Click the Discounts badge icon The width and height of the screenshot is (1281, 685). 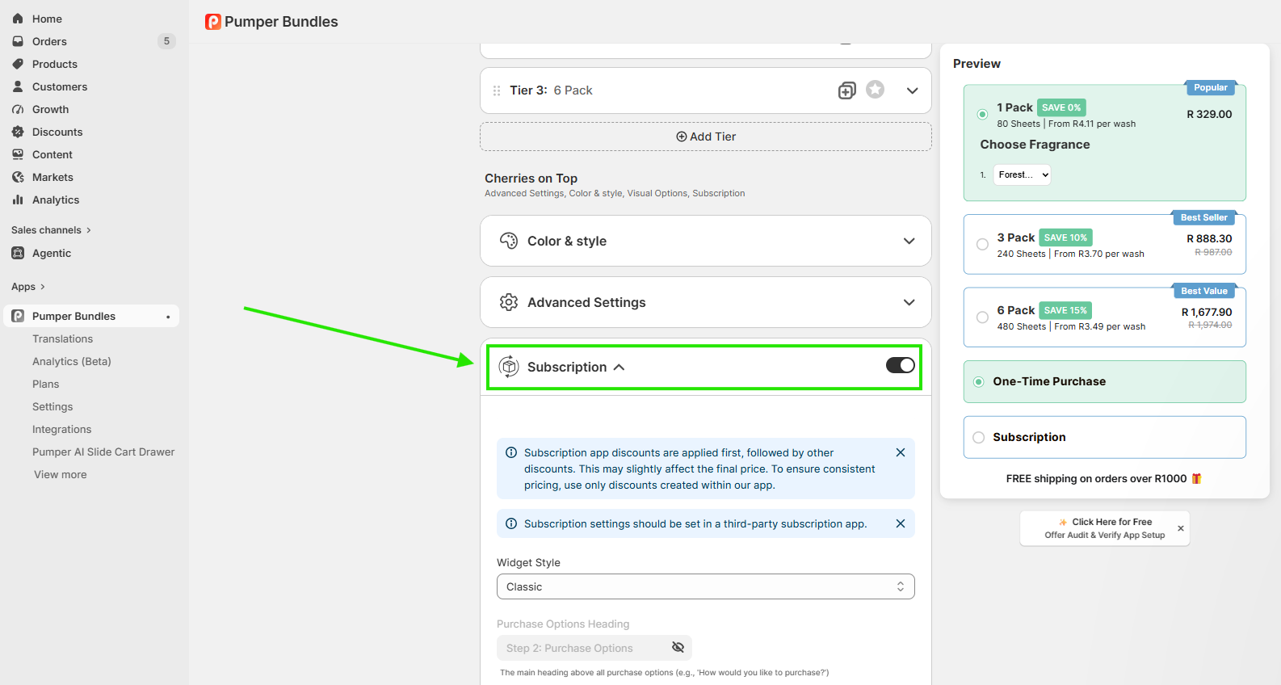click(18, 132)
